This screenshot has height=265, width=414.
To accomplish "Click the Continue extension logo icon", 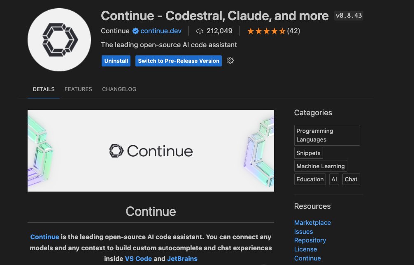I will [59, 40].
